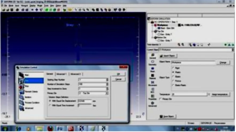Viewport: 236px width, 132px height.
Task: Adjust the Starting Step Number spinner arrows
Action: (107, 80)
